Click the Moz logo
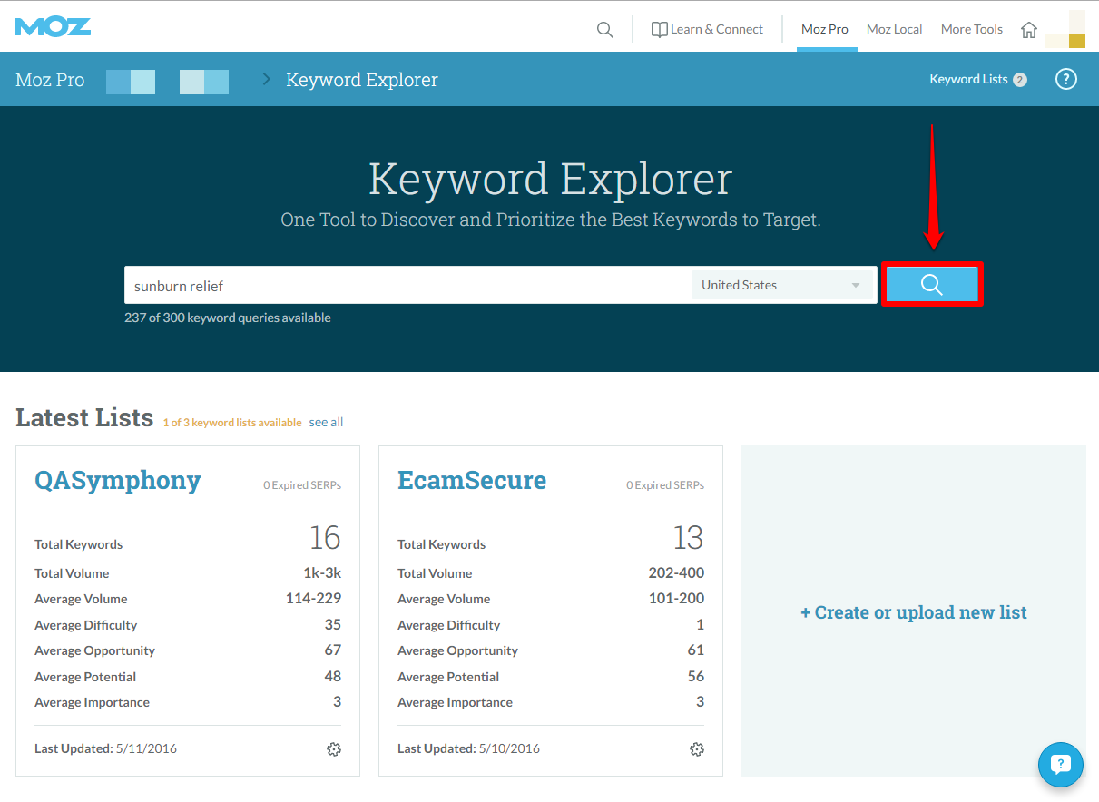Screen dimensions: 1099x802 (x=53, y=26)
